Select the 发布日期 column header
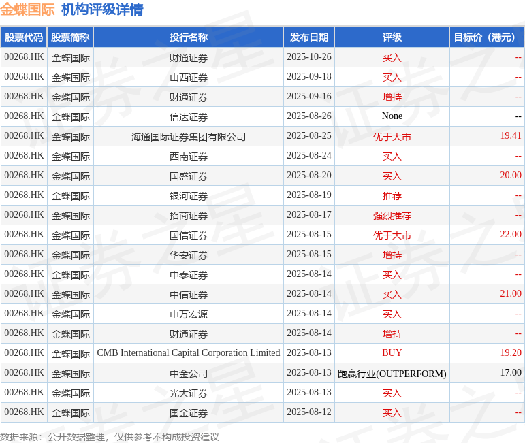This screenshot has width=525, height=443. tap(309, 37)
